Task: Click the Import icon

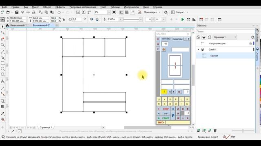Action: (78, 12)
